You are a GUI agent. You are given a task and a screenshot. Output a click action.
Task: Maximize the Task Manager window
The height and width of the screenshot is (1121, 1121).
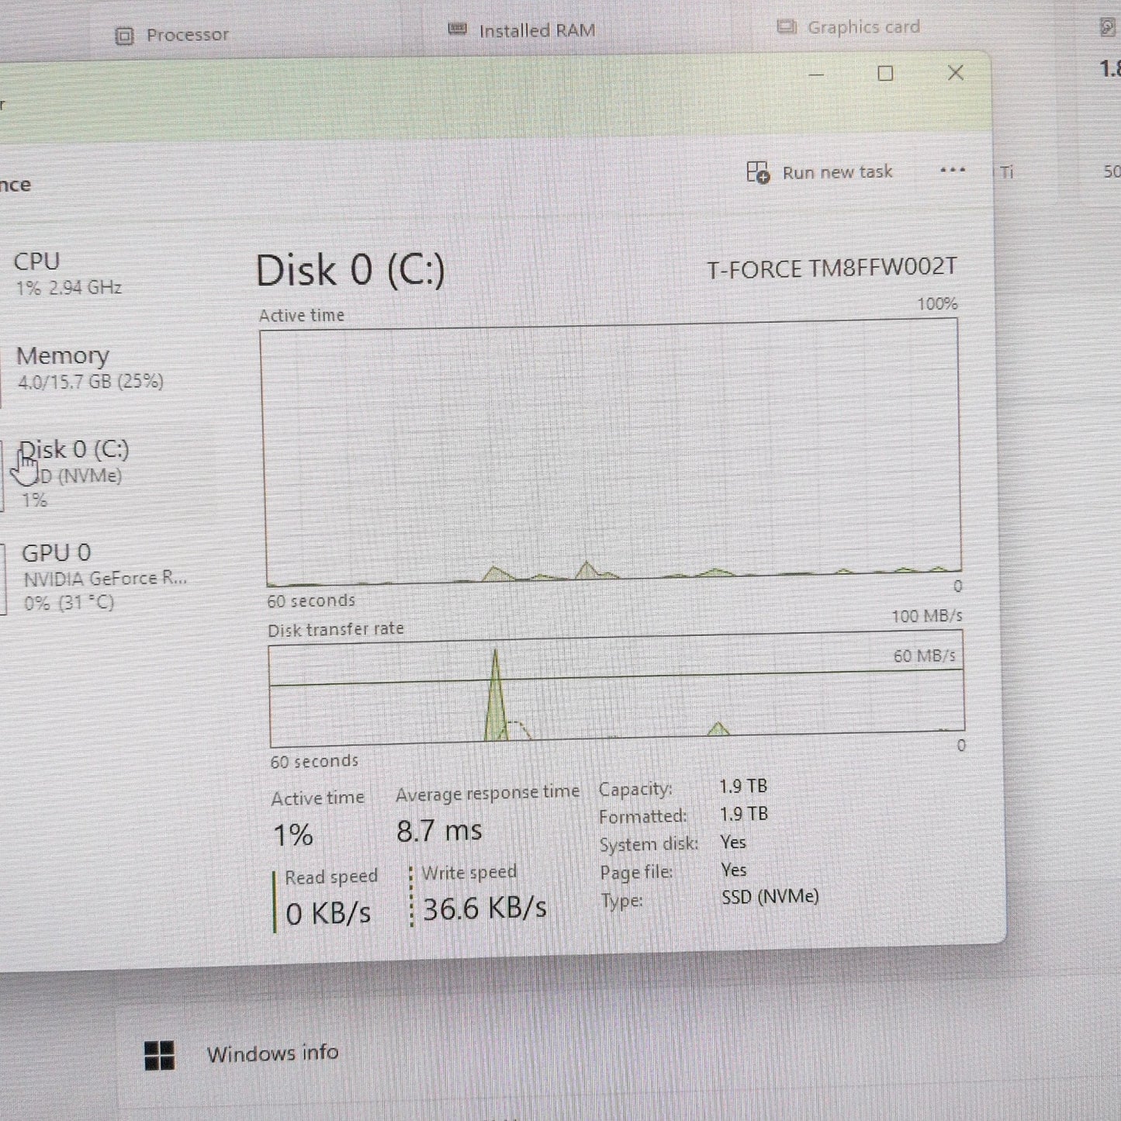pos(885,74)
